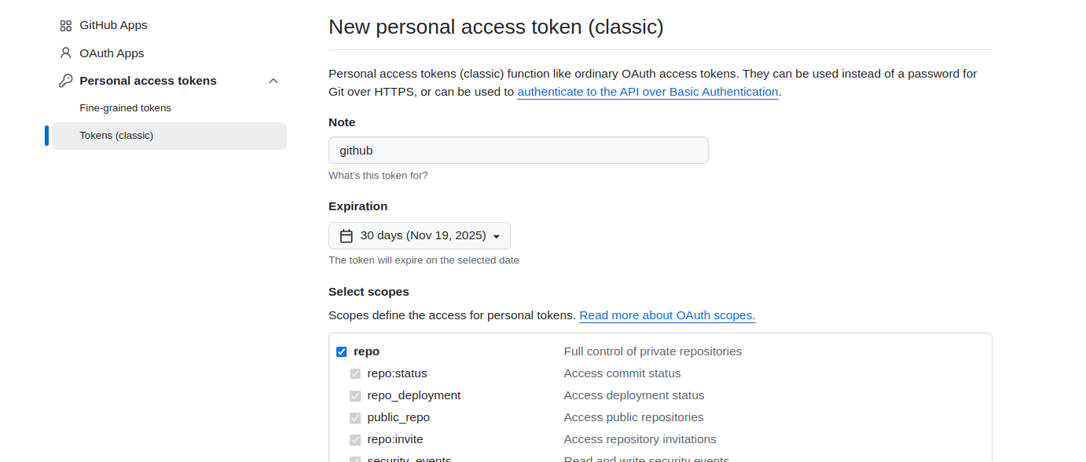This screenshot has width=1086, height=462.
Task: Click the Personal access tokens key icon
Action: 65,81
